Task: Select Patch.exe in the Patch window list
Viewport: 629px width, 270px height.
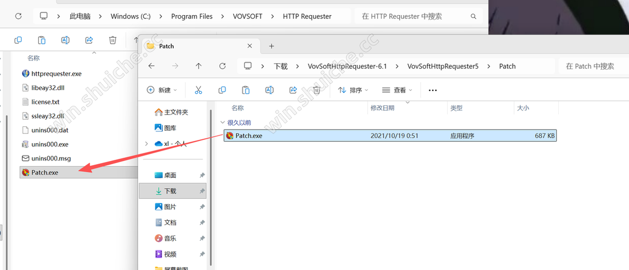Action: [x=390, y=136]
